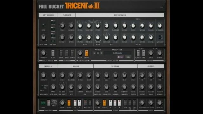Enable the Strings 4' rocker switch
Screen dimensions: 203x114
coord(119,103)
